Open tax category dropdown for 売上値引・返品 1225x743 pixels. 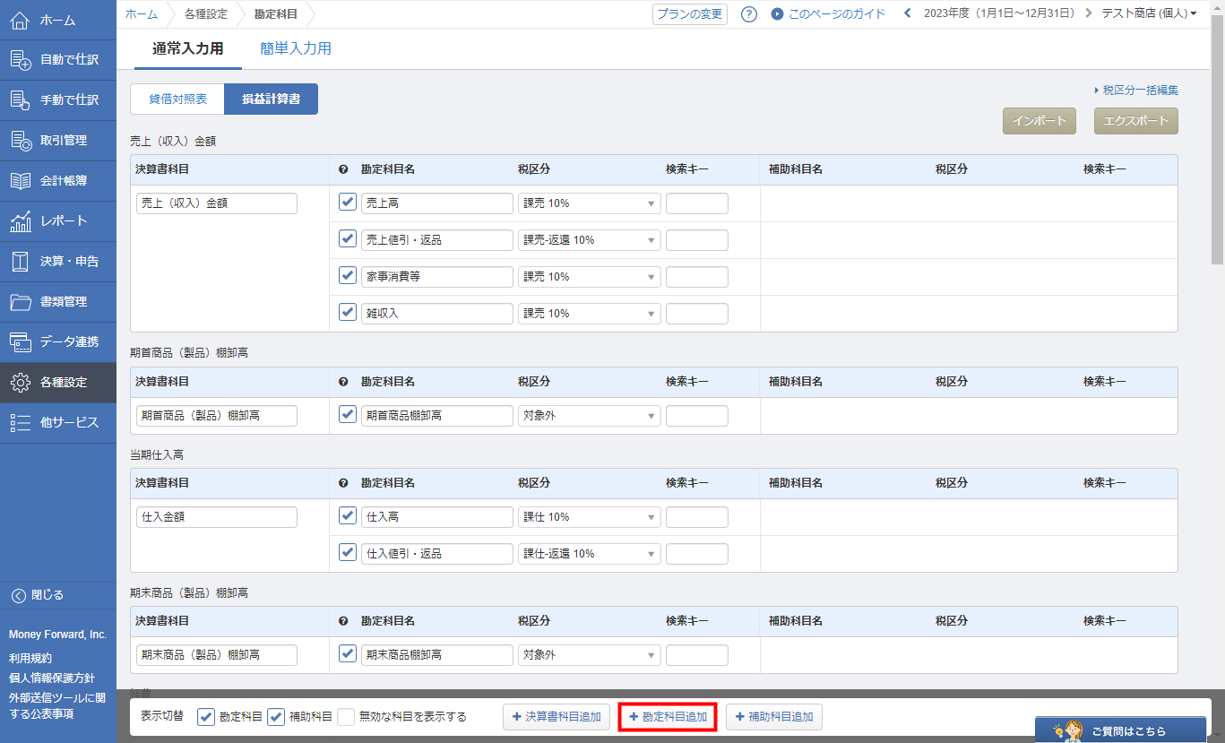point(589,240)
